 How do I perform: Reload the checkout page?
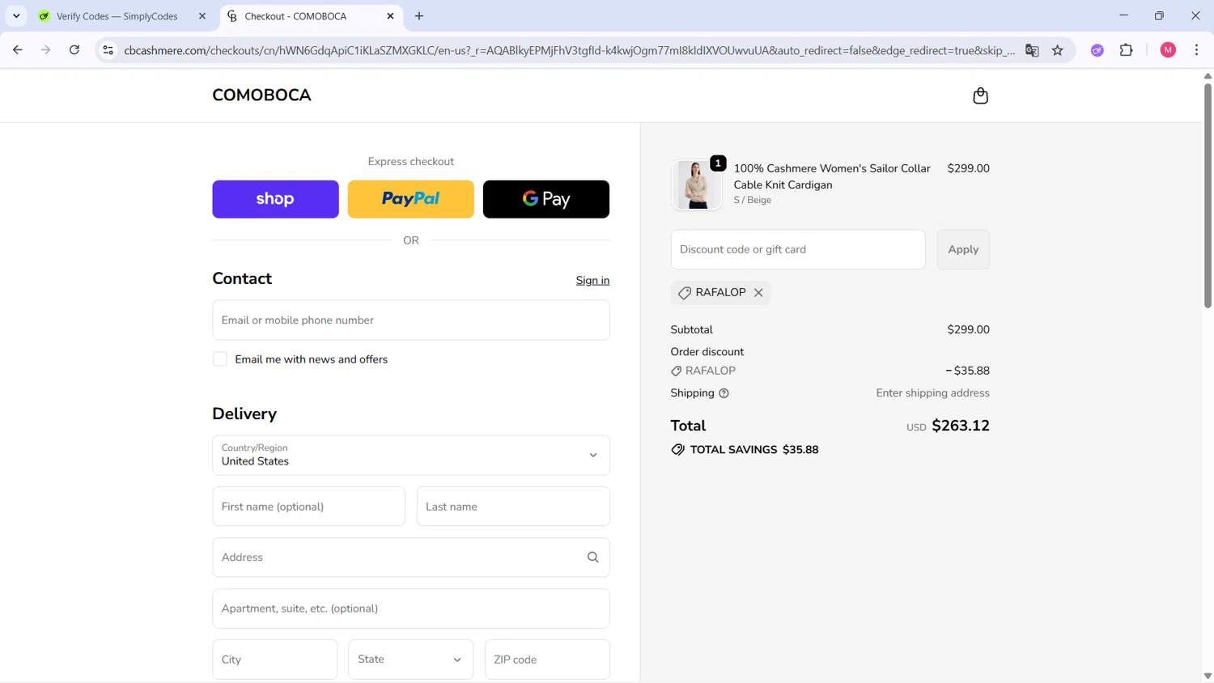74,50
